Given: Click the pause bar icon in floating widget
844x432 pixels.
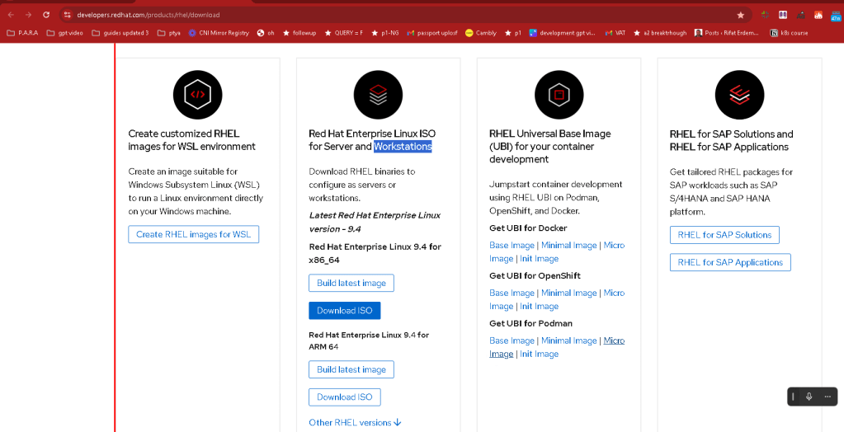Looking at the screenshot, I should [x=793, y=397].
